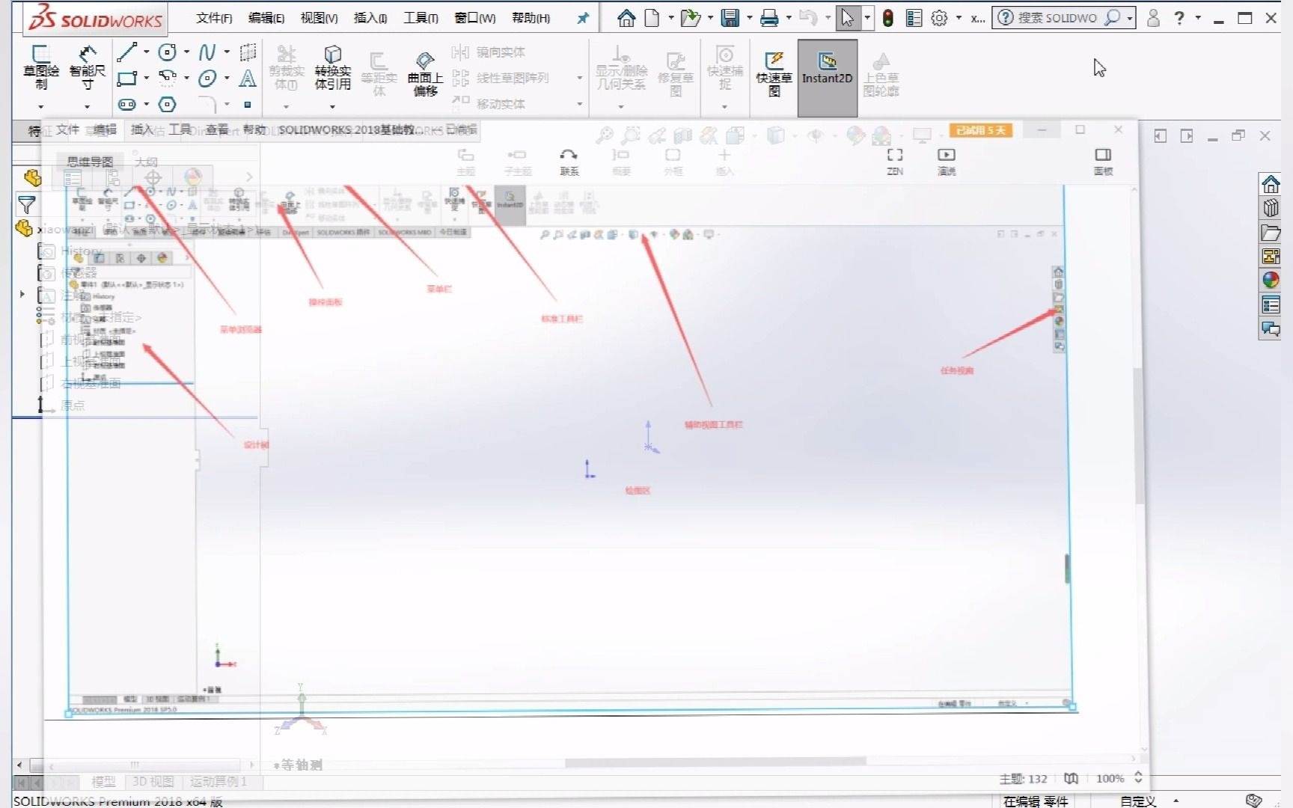1293x808 pixels.
Task: Adjust the zoom stepper at 100%
Action: (1139, 778)
